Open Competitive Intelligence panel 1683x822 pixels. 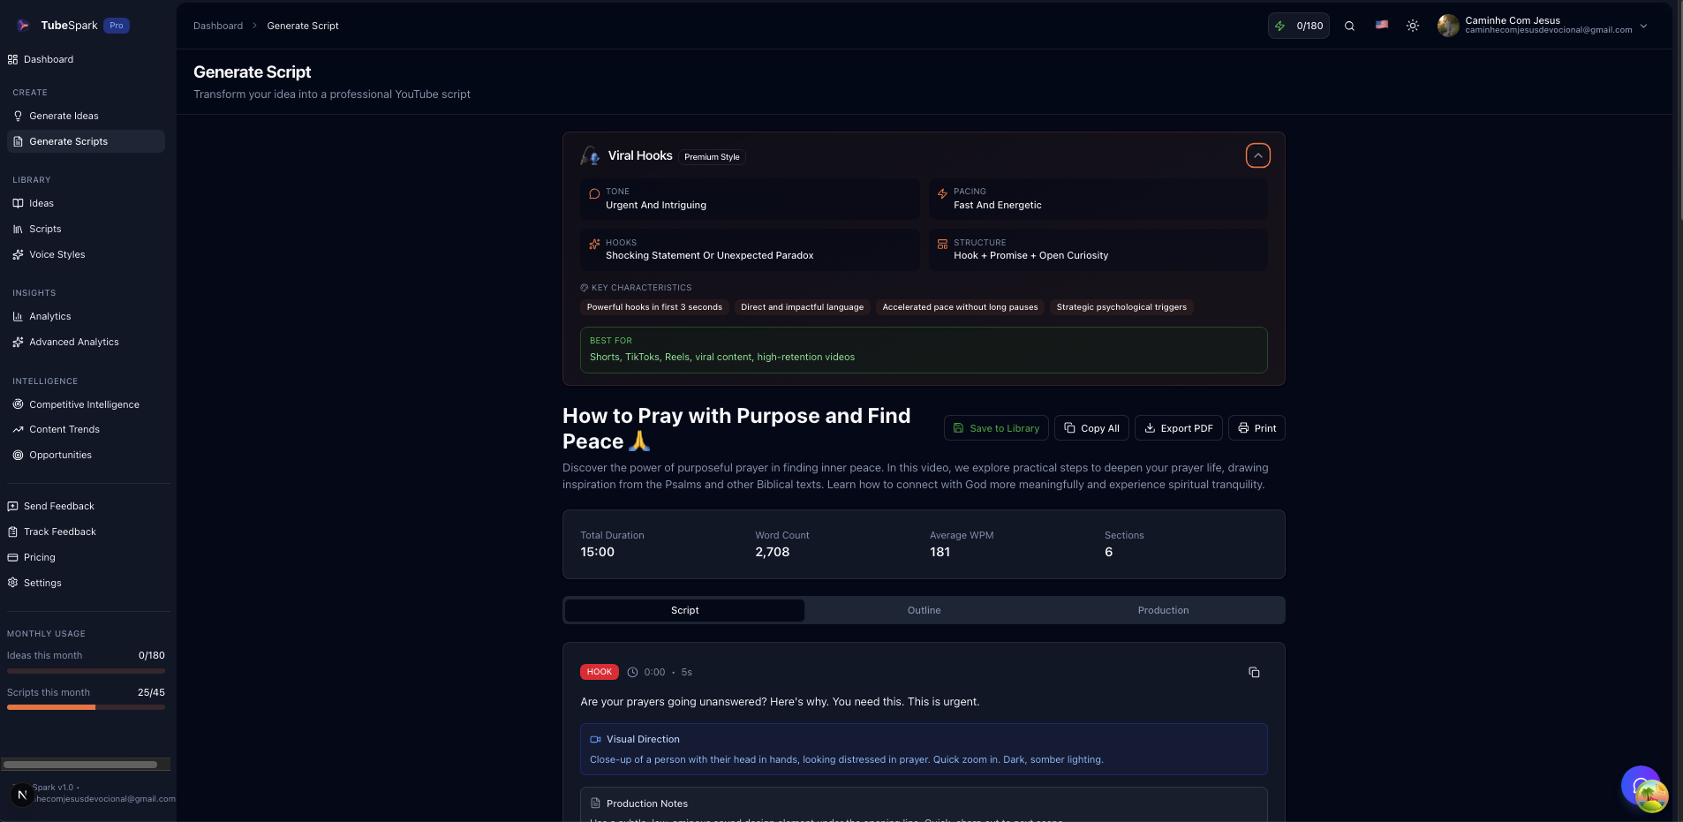pyautogui.click(x=84, y=404)
